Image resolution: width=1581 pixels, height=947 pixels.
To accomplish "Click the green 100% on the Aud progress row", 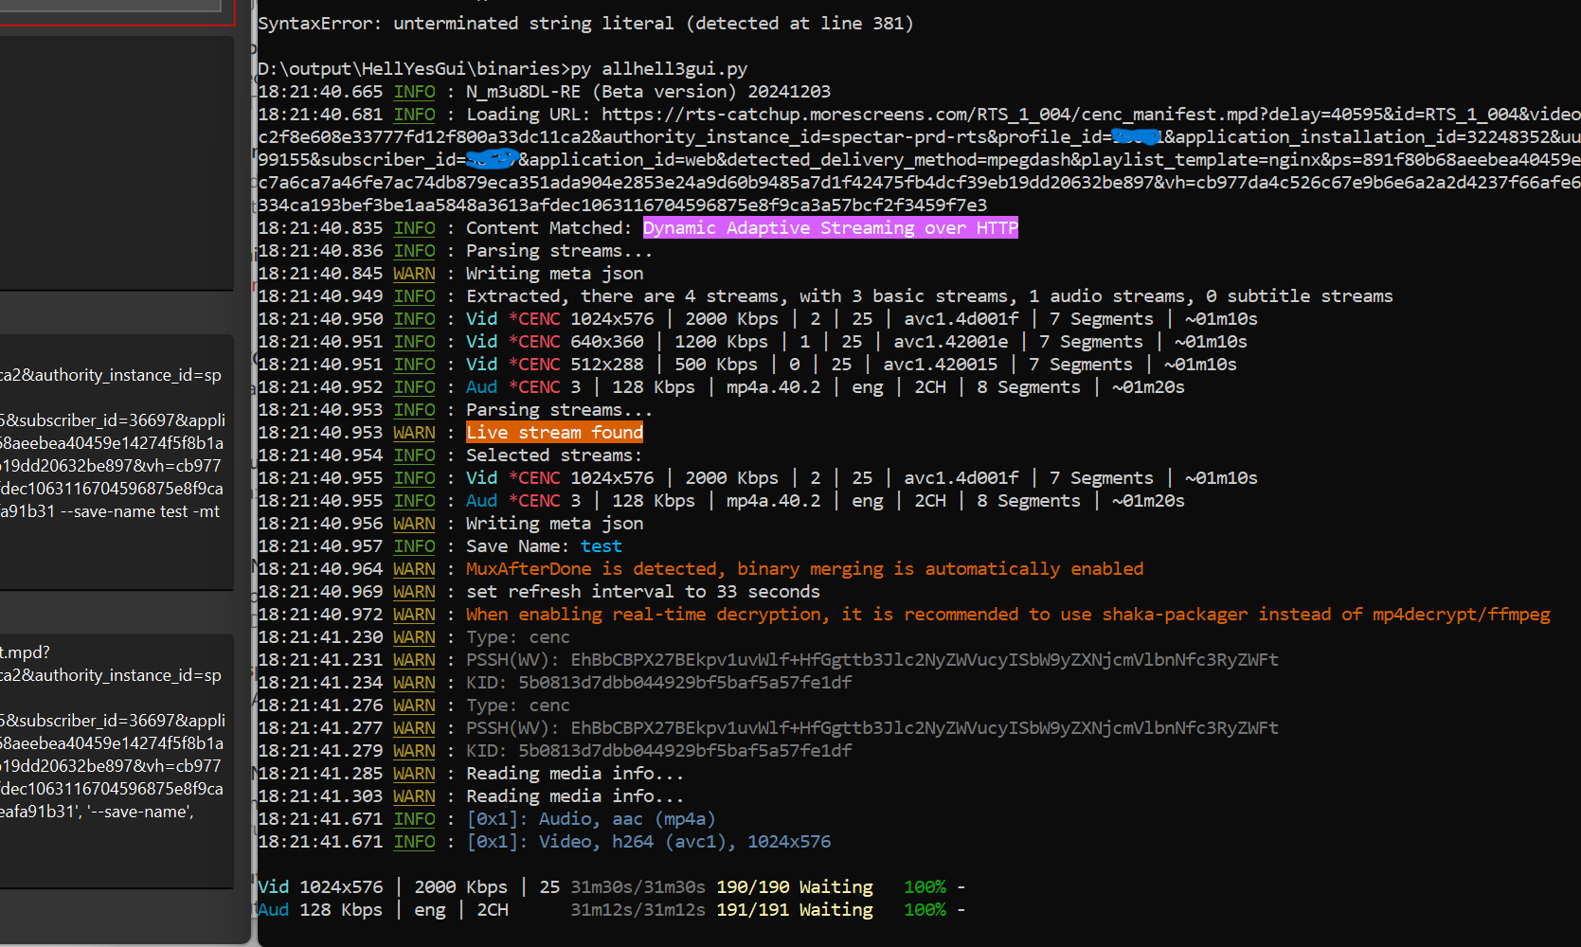I will (925, 910).
